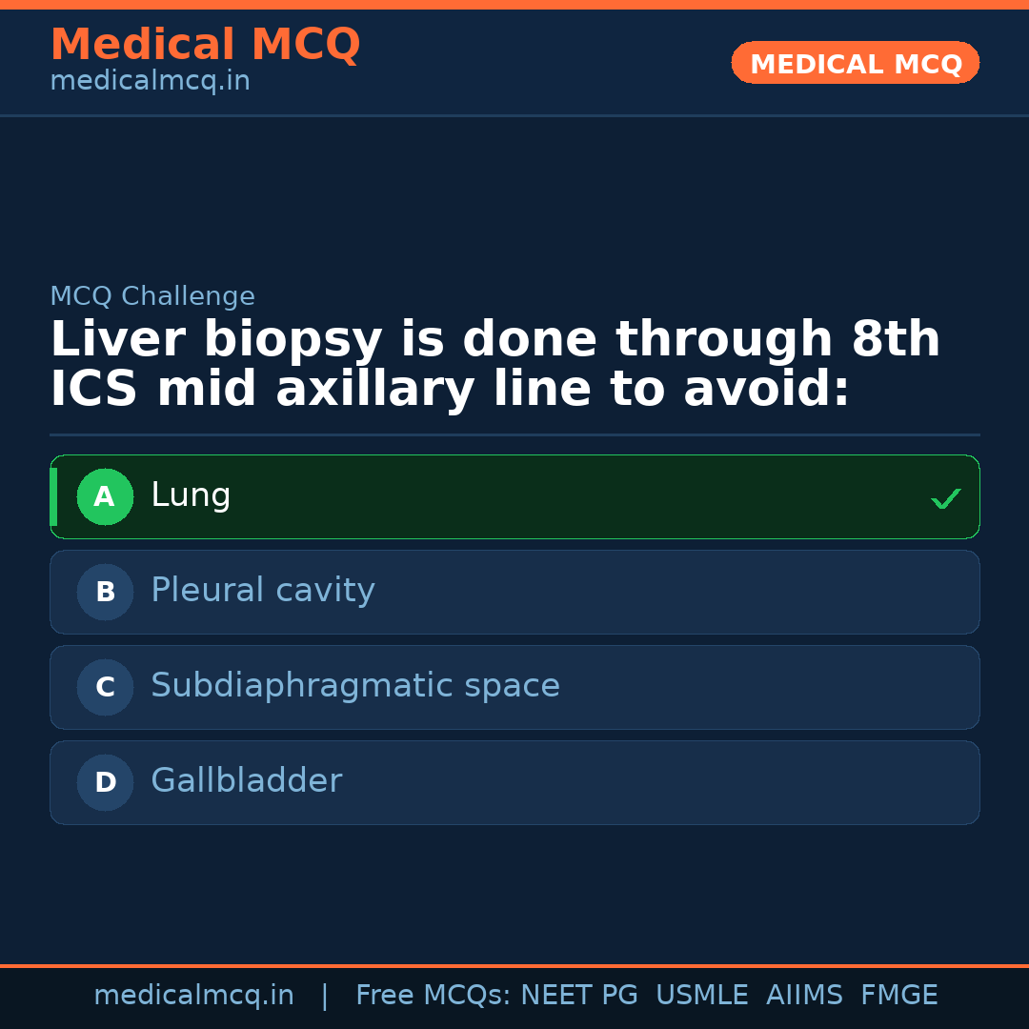Click the green circle A option badge

coord(105,496)
